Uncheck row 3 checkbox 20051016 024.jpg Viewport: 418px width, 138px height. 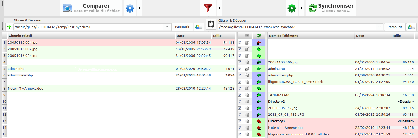[x=240, y=56]
